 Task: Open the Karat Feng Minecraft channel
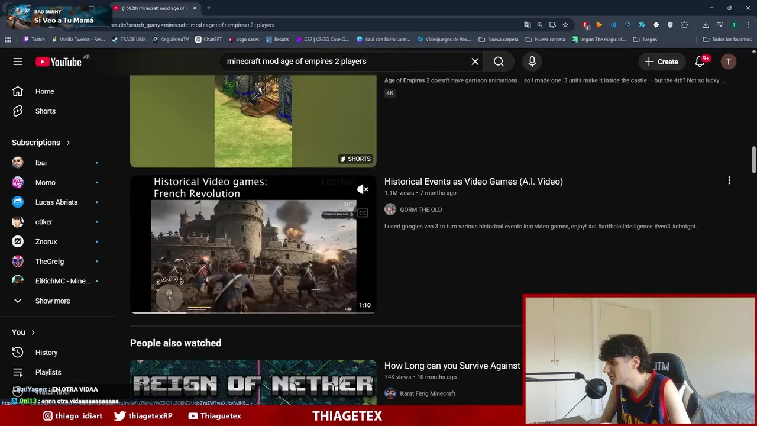pos(427,393)
